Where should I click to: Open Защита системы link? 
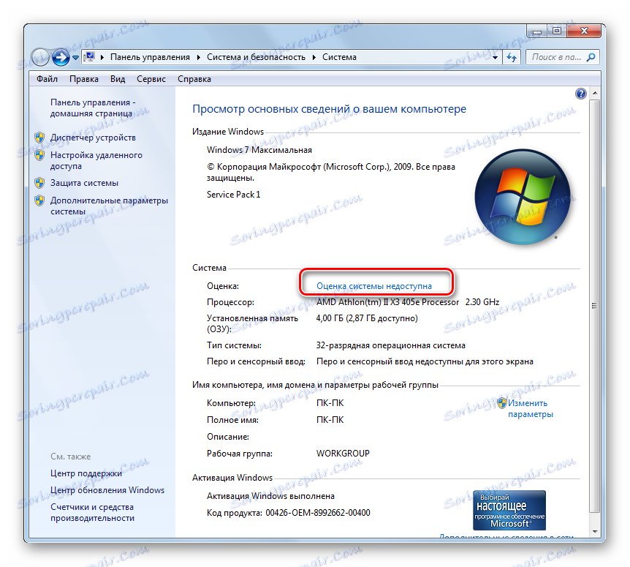coord(84,183)
